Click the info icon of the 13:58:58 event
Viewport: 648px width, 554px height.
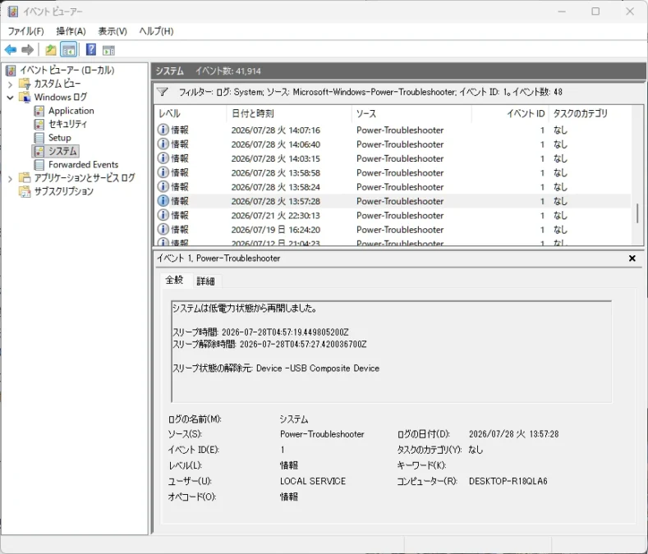coord(163,172)
